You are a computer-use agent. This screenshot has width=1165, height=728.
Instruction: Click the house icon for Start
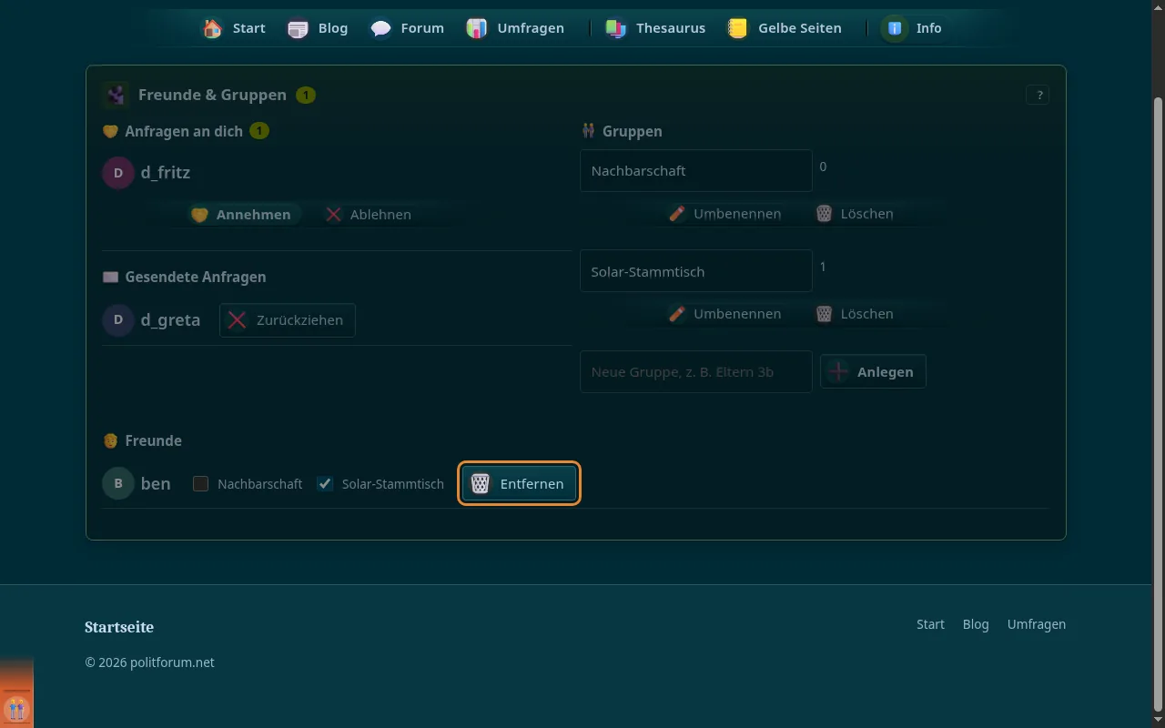[x=212, y=28]
